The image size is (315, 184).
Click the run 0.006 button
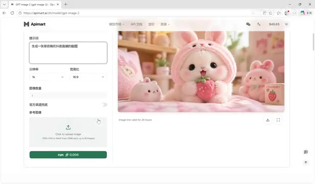(68, 155)
